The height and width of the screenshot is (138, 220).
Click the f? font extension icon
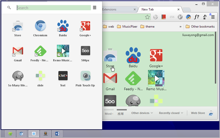pyautogui.click(x=197, y=17)
